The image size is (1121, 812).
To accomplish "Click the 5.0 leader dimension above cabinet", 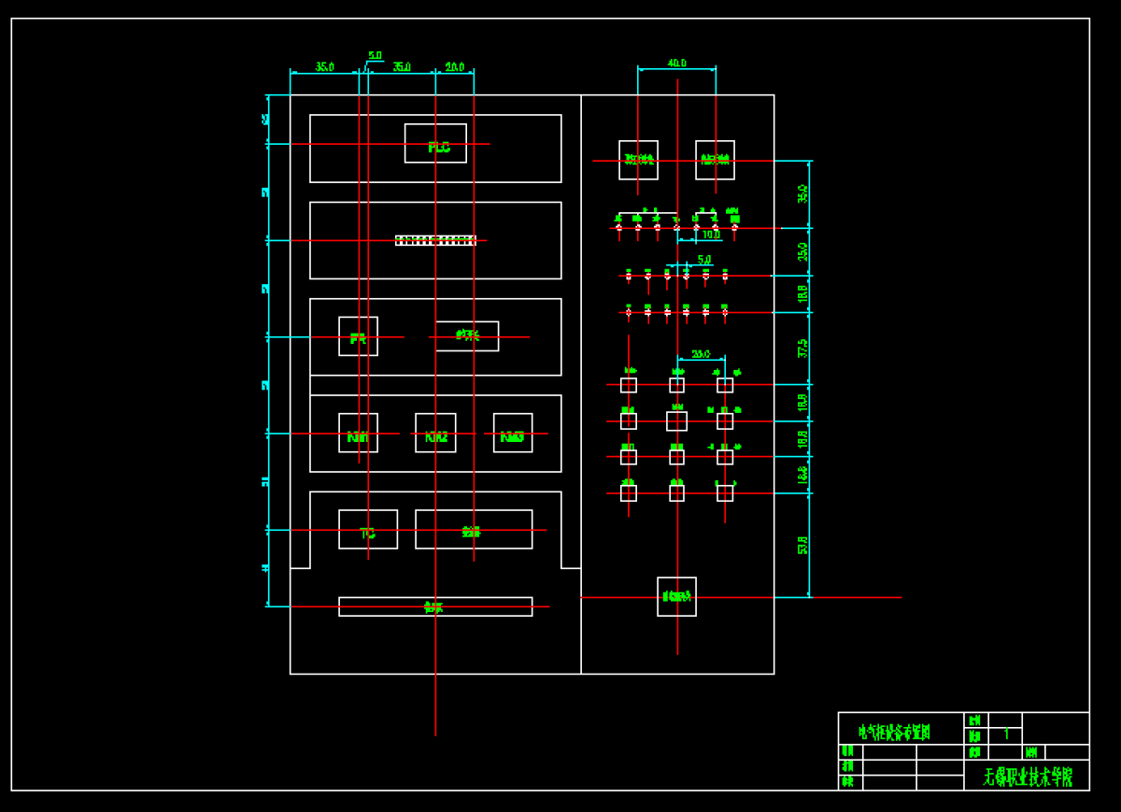I will [376, 56].
